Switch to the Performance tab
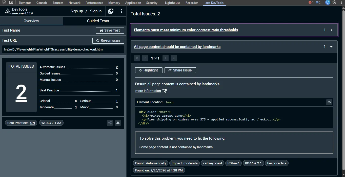 (94, 3)
